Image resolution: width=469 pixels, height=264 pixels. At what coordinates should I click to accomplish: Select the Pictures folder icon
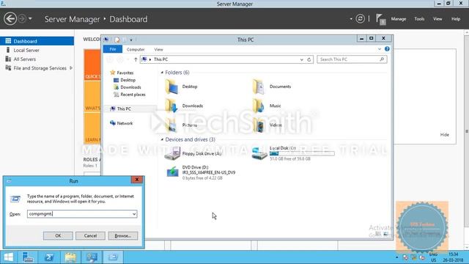[172, 125]
